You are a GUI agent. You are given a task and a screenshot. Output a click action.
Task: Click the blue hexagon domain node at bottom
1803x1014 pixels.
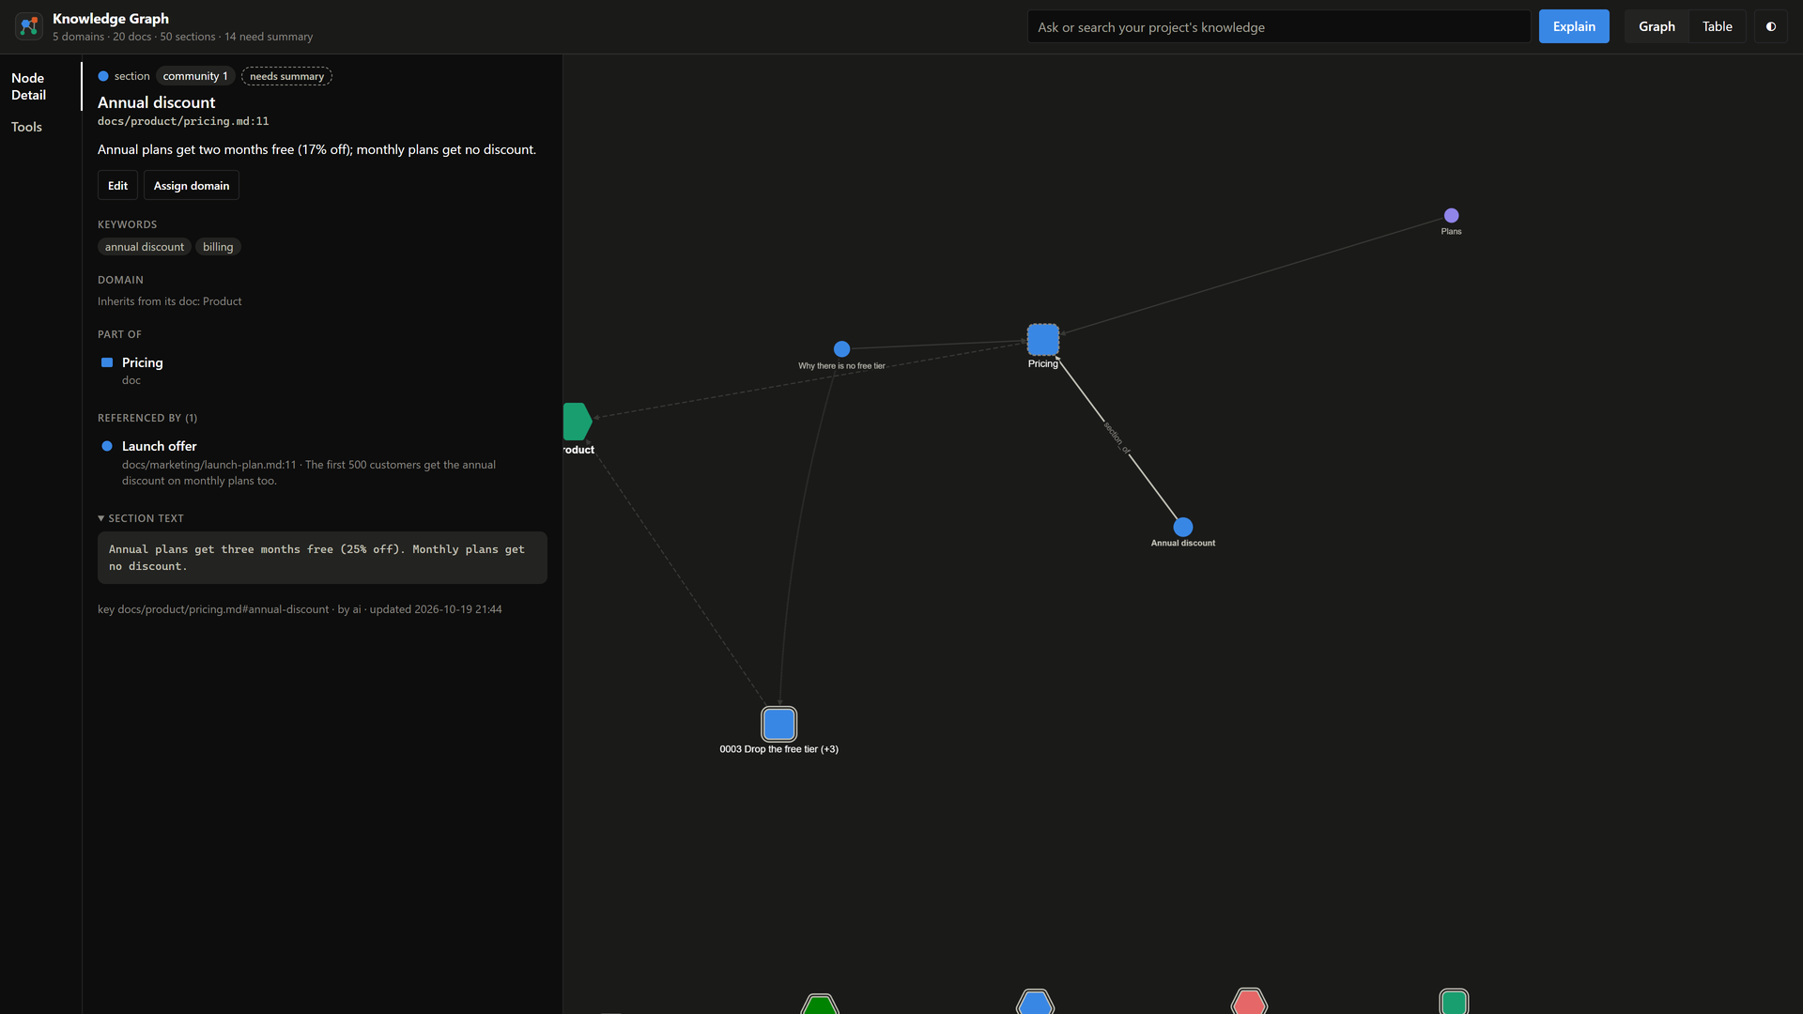click(x=1035, y=1002)
